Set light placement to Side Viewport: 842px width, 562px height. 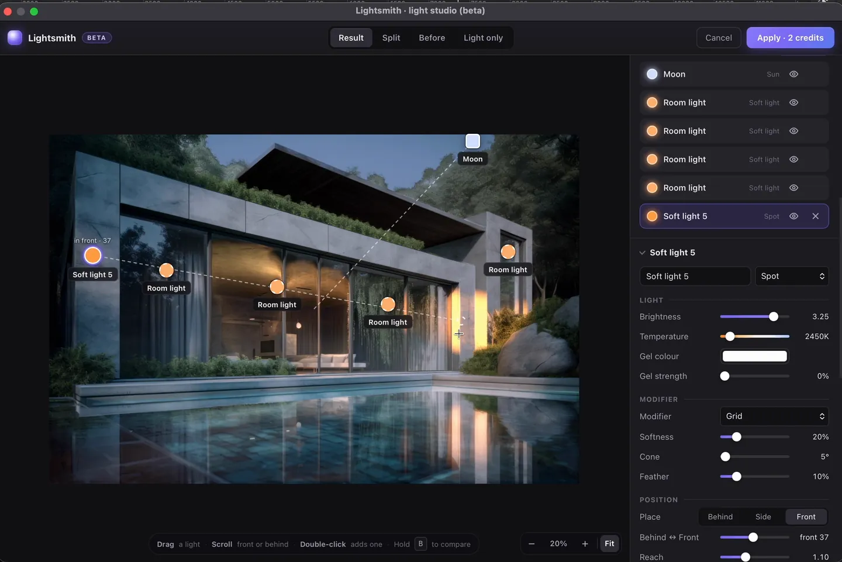(763, 517)
